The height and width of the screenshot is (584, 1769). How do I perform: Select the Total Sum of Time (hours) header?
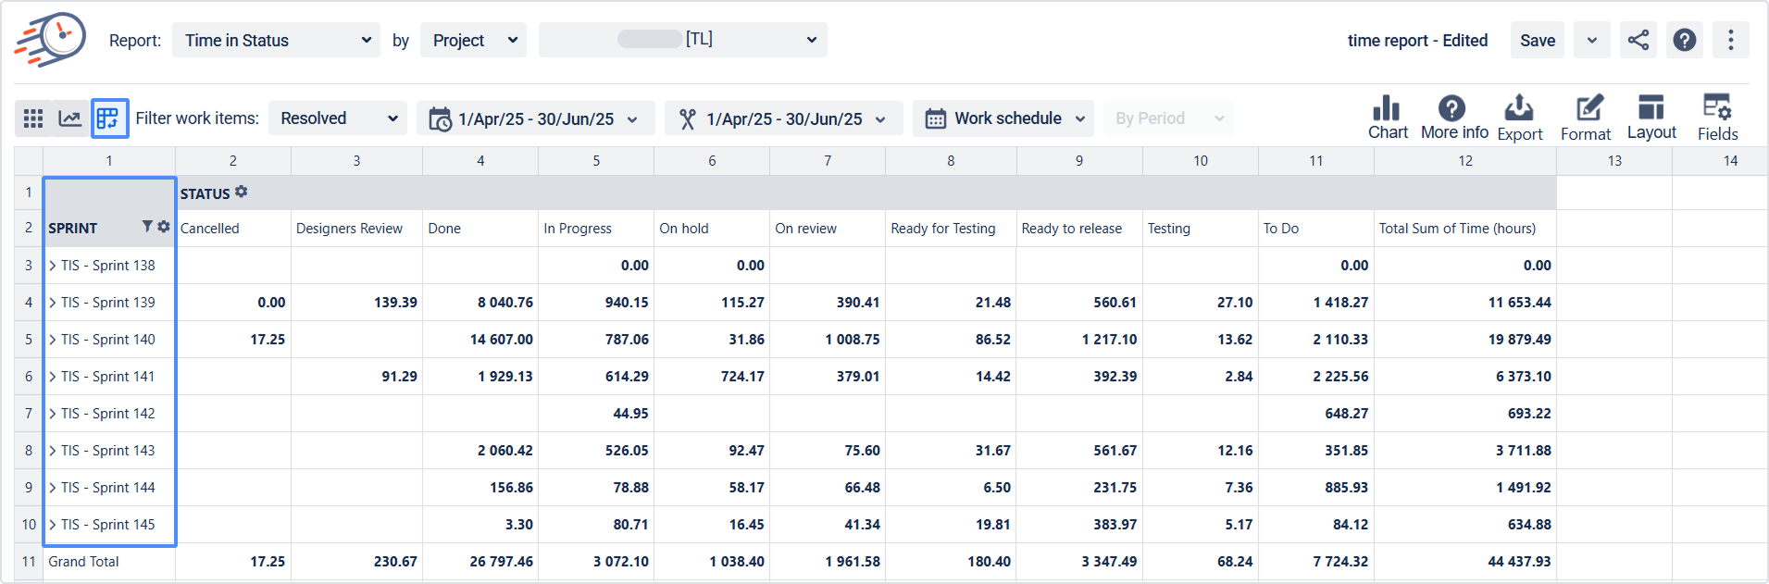(1465, 229)
